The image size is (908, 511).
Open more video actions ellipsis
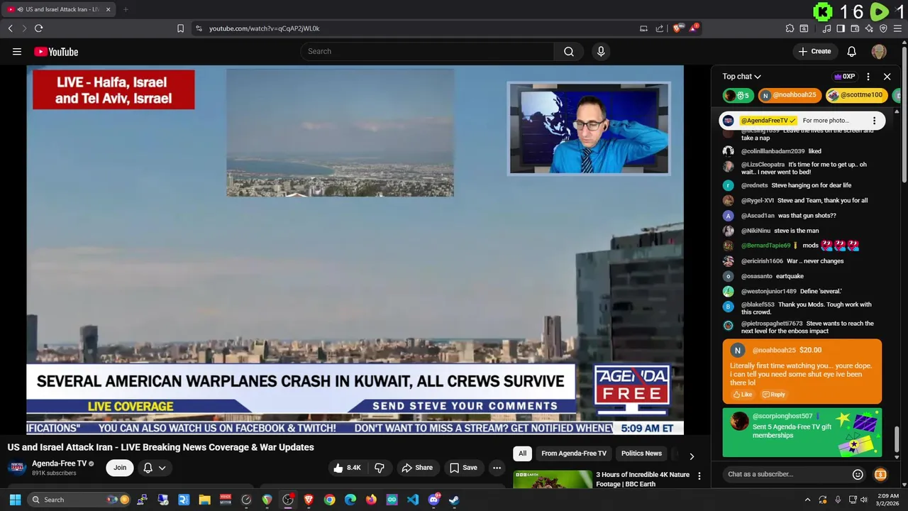coord(497,468)
